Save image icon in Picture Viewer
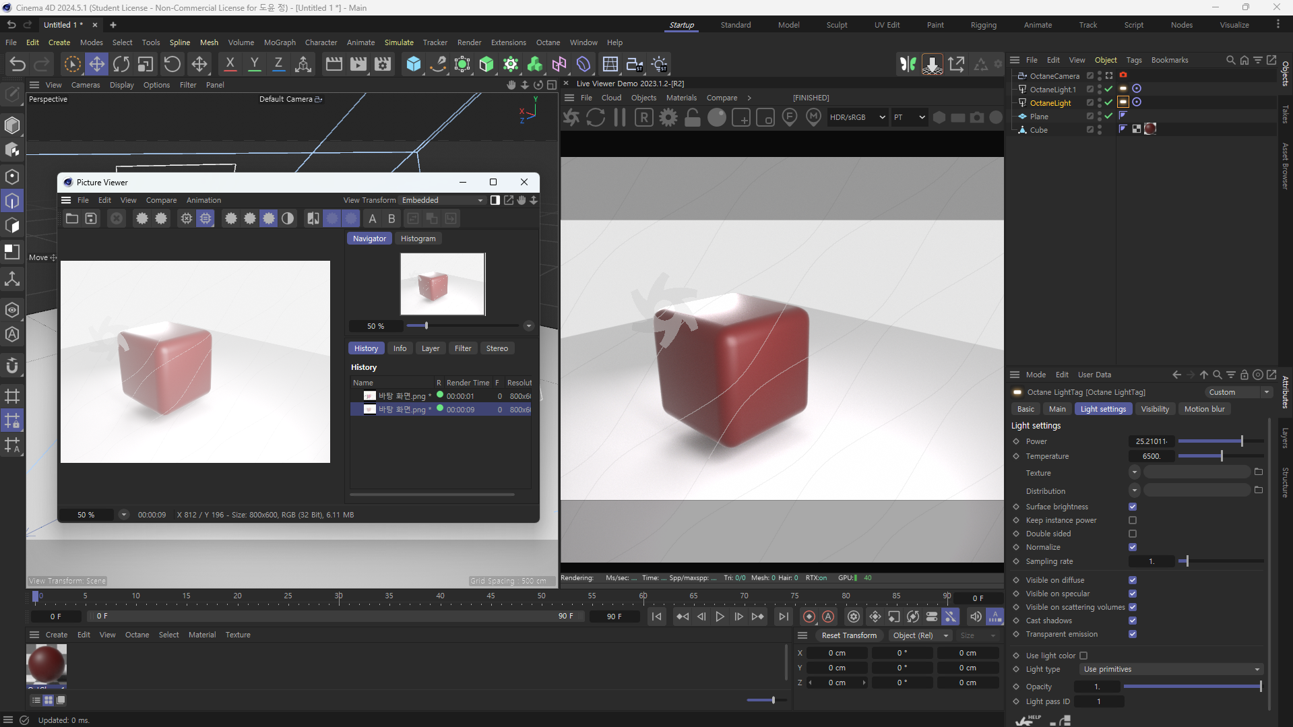 tap(91, 218)
